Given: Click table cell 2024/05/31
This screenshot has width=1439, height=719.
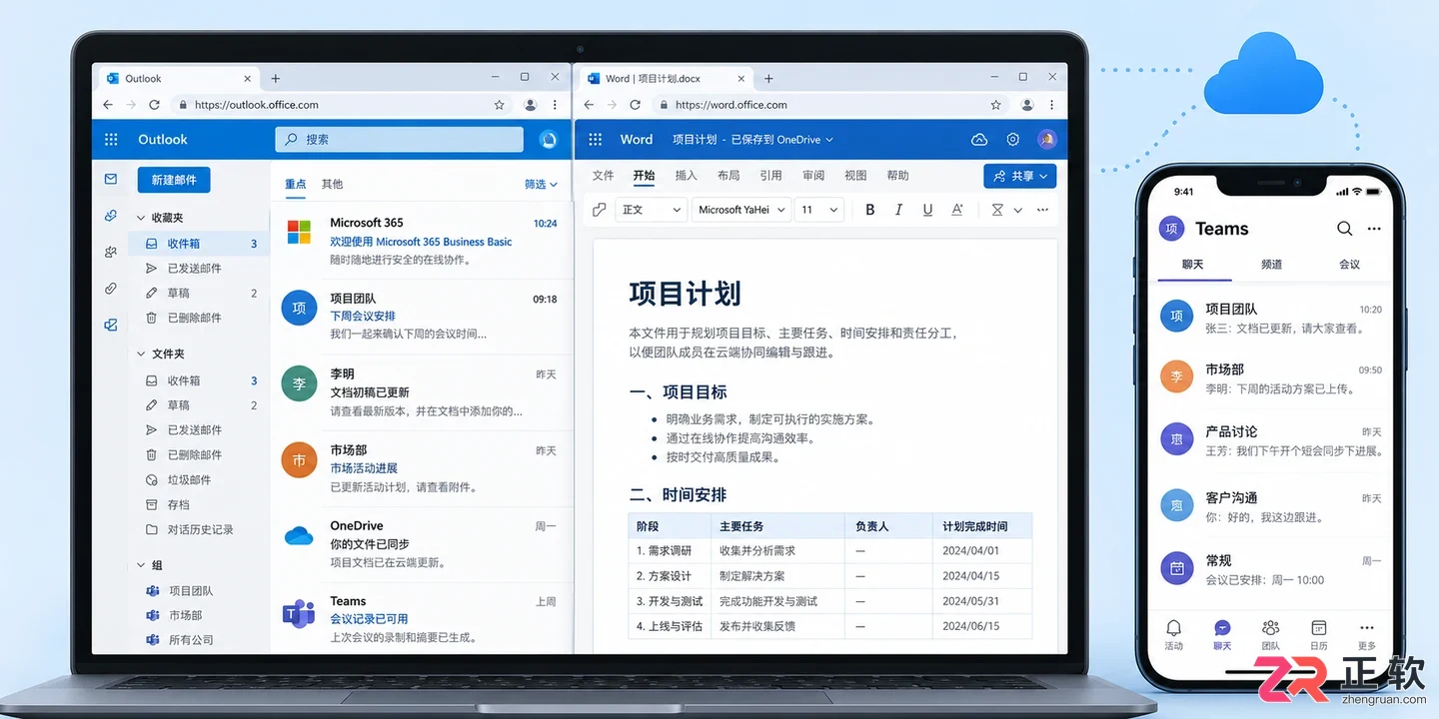Looking at the screenshot, I should (x=983, y=601).
